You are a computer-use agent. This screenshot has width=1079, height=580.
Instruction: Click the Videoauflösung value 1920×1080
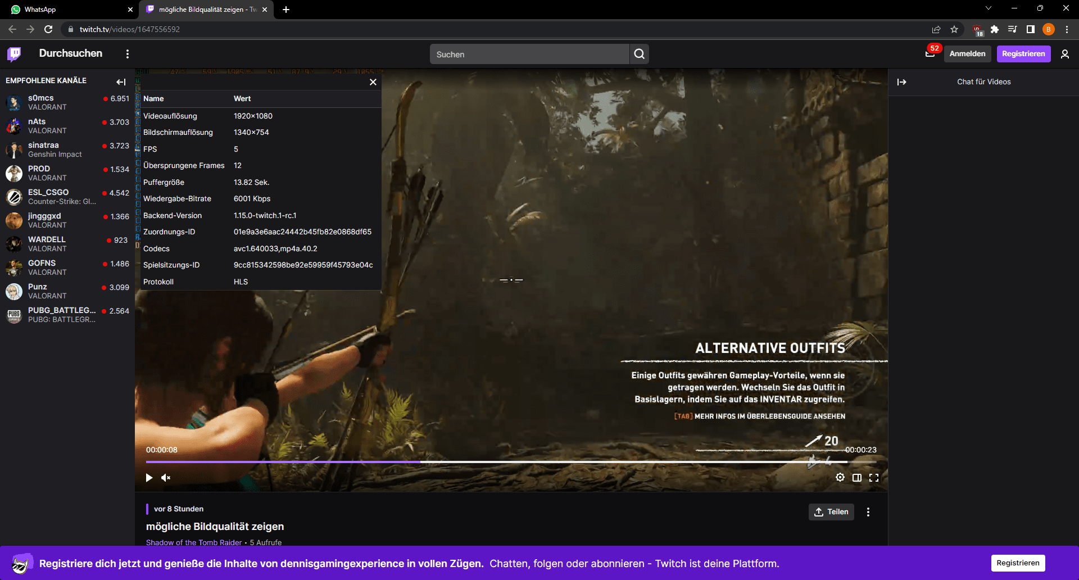253,116
